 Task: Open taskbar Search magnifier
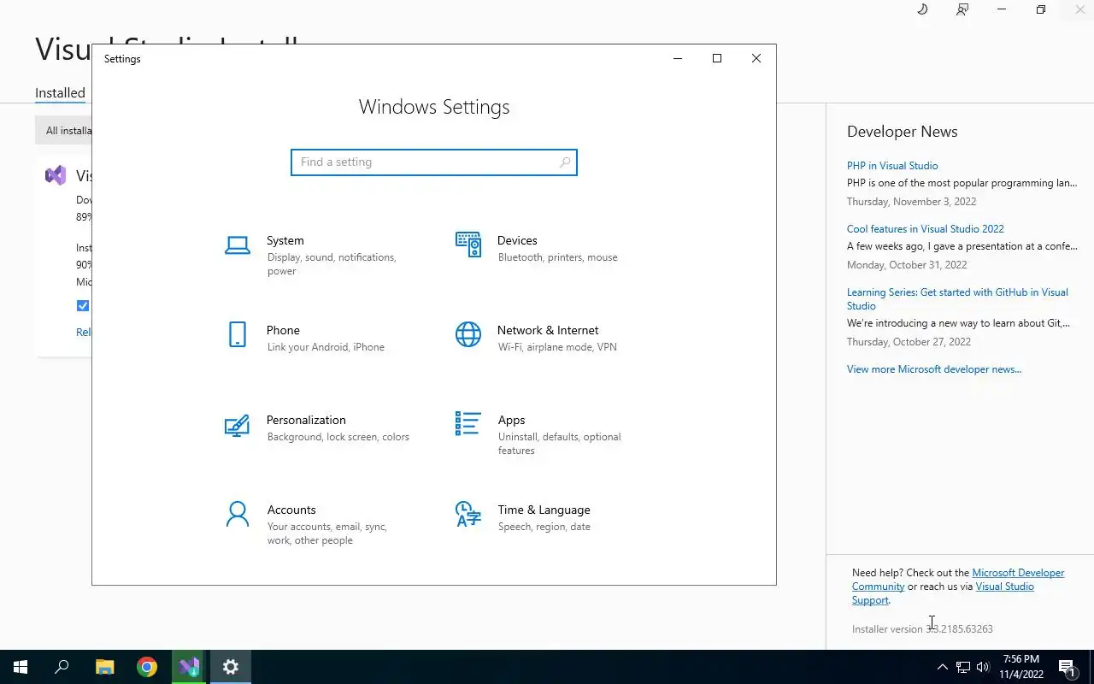click(62, 667)
